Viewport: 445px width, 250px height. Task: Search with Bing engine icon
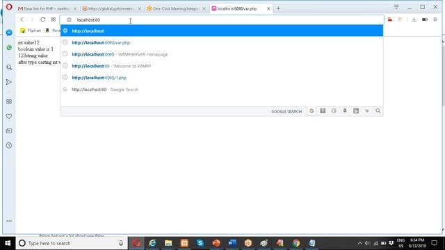coord(356,111)
